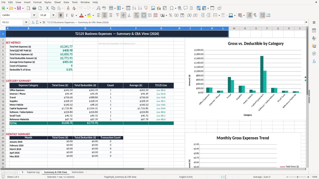Open the Styles menu
The height and width of the screenshot is (179, 319).
click(x=48, y=2)
